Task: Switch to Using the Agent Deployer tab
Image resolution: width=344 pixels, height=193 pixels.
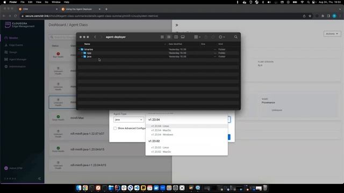Action: [81, 9]
